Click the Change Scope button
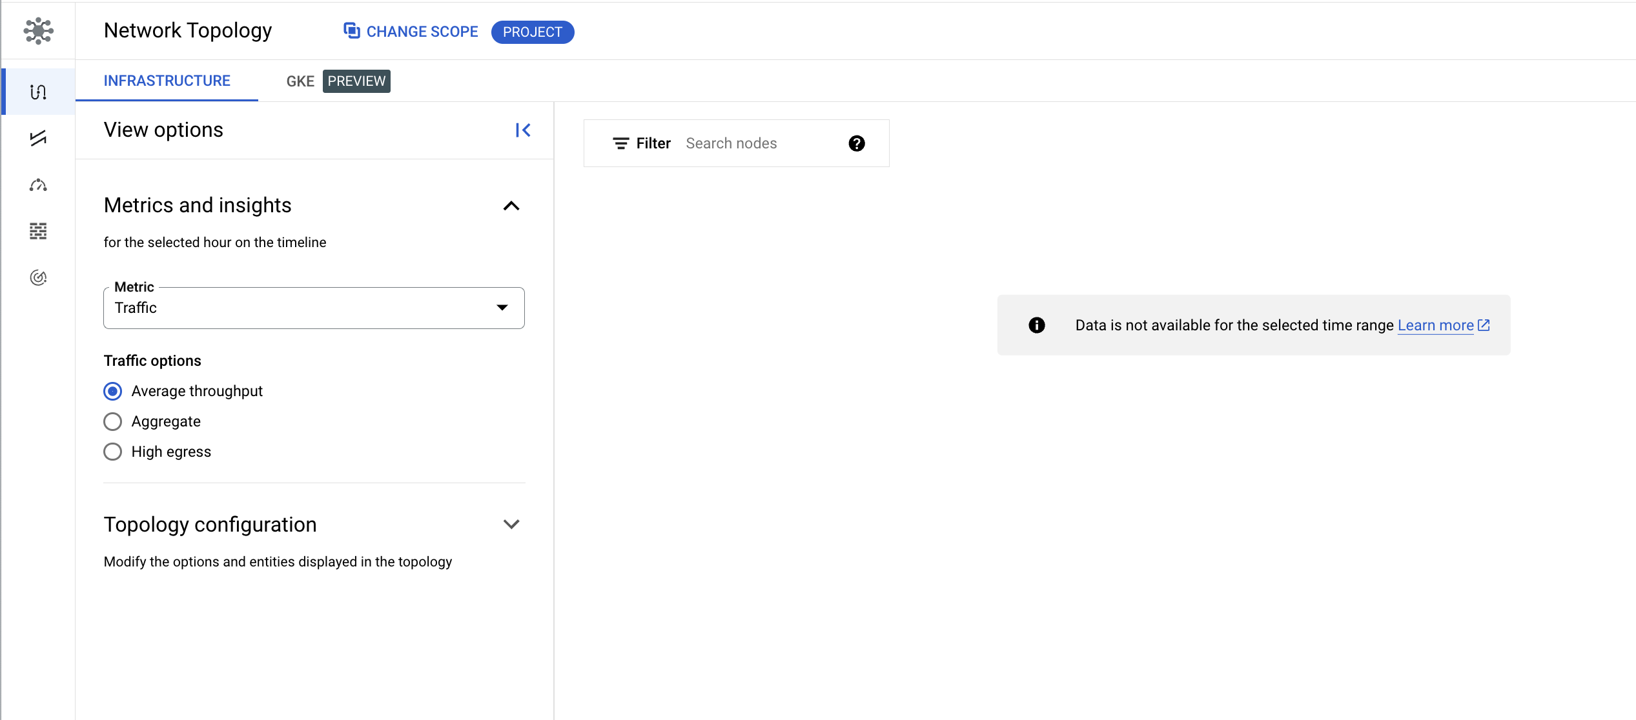 point(411,32)
